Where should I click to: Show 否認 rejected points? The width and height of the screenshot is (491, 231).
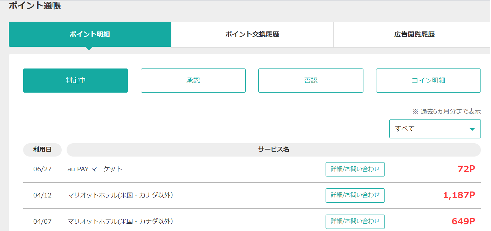point(311,80)
